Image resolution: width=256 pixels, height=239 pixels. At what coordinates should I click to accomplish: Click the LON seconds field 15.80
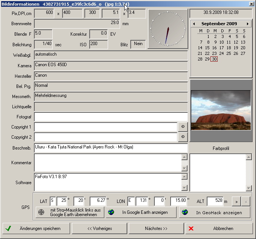click(178, 201)
